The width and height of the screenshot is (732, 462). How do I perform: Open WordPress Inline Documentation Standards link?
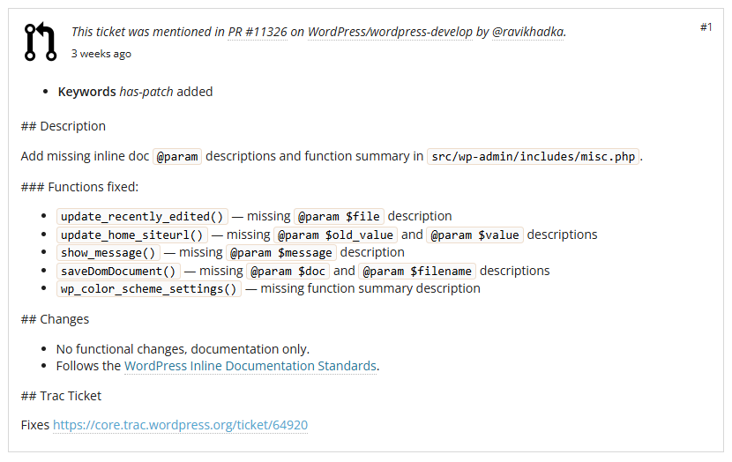pos(250,366)
